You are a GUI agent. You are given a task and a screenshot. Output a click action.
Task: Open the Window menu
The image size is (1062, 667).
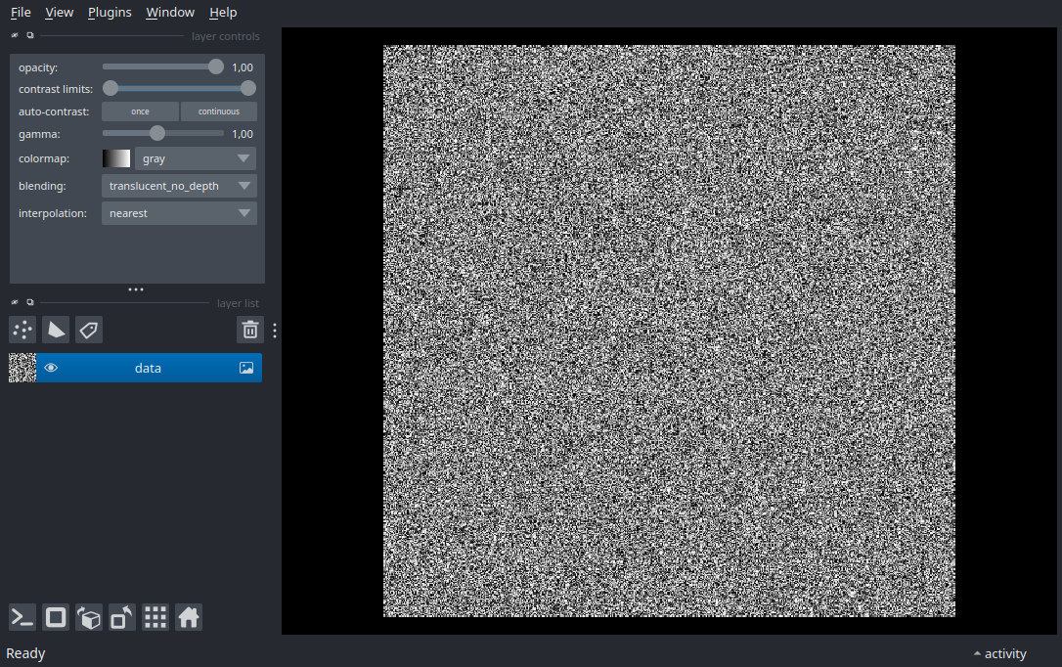point(170,12)
